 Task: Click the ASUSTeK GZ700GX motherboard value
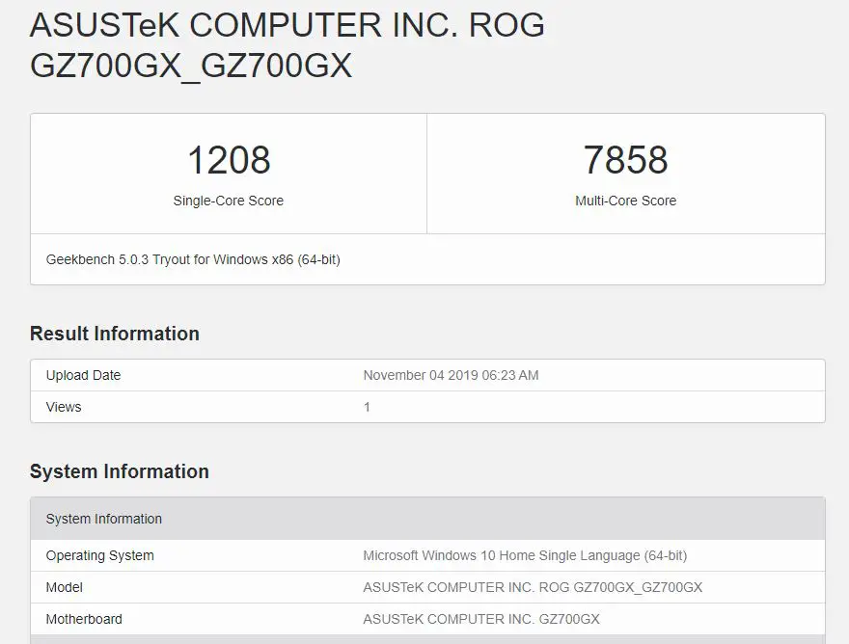point(481,619)
